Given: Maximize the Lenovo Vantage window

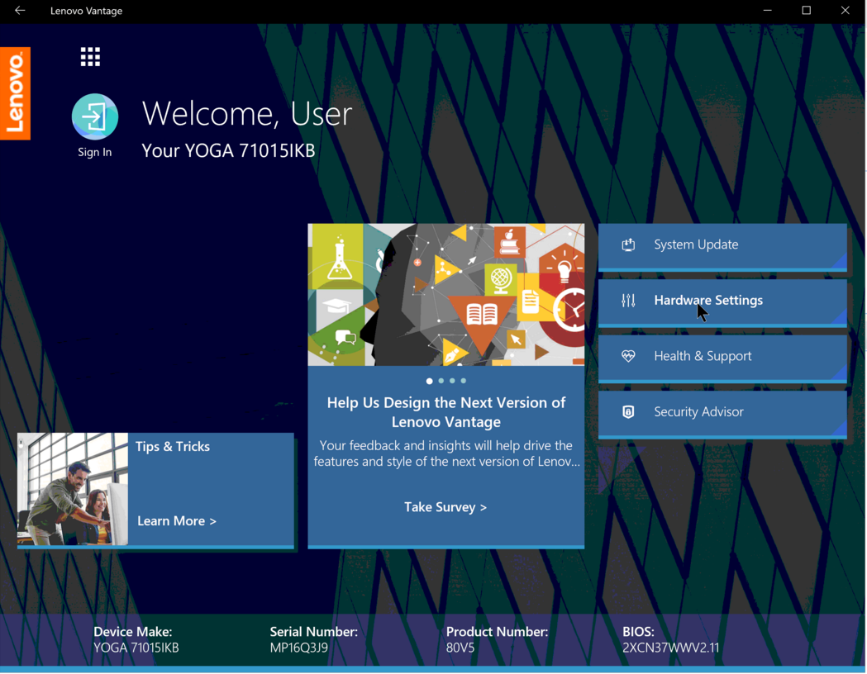Looking at the screenshot, I should (x=806, y=11).
